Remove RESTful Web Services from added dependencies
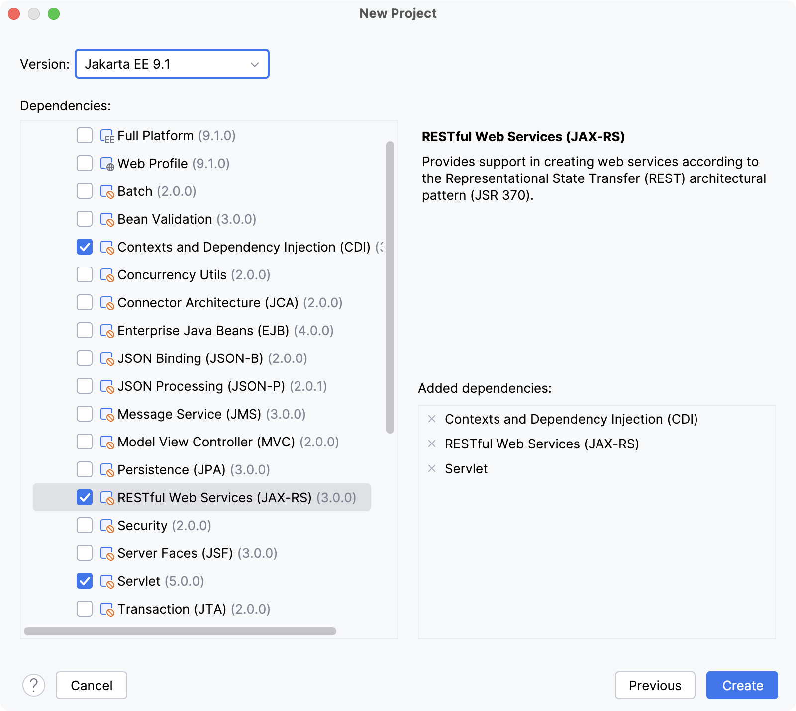Image resolution: width=796 pixels, height=711 pixels. [x=431, y=444]
